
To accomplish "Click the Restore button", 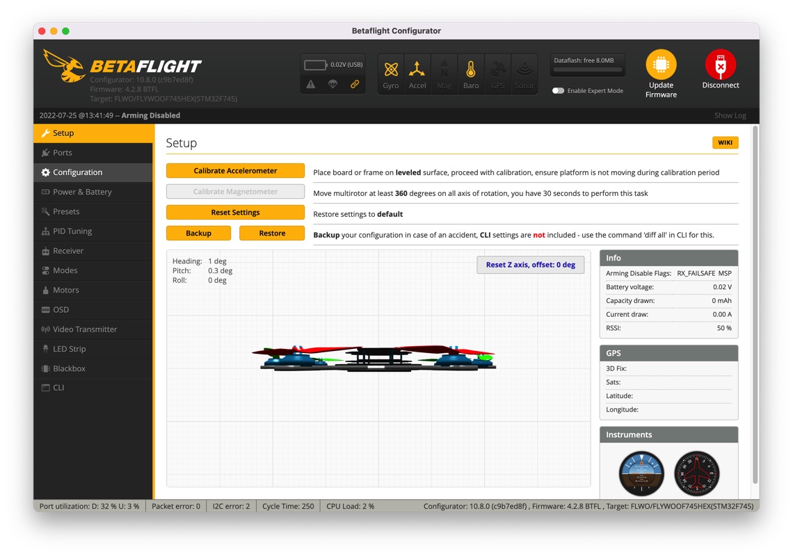I will tap(272, 233).
